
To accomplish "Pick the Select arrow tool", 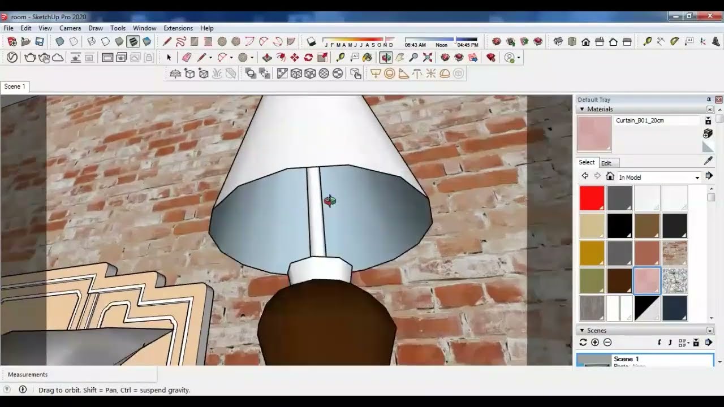I will click(x=169, y=57).
